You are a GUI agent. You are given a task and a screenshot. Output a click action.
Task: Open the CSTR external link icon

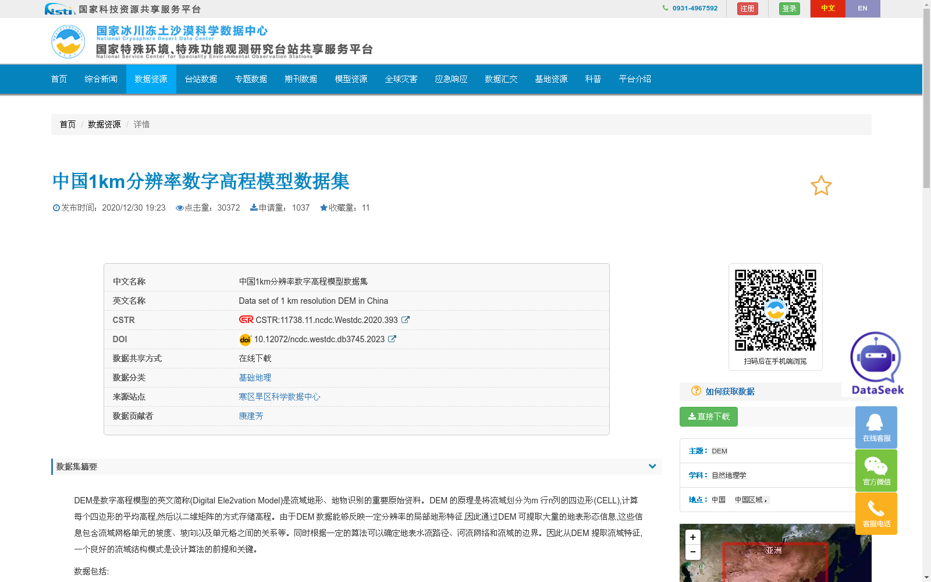coord(406,320)
